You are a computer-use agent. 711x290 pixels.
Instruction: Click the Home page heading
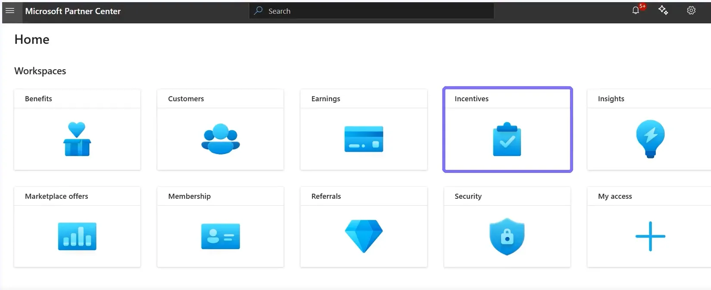click(x=32, y=40)
